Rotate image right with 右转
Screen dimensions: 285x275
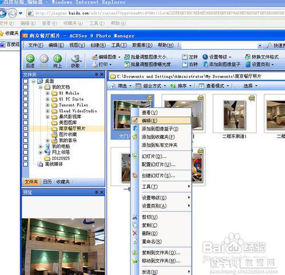click(190, 65)
